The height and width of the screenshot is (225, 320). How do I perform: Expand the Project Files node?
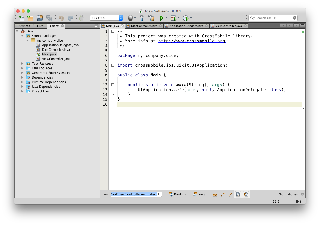tap(22, 91)
